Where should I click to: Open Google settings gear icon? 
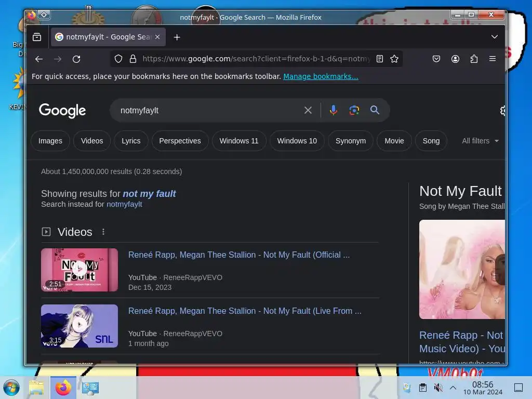pos(503,110)
